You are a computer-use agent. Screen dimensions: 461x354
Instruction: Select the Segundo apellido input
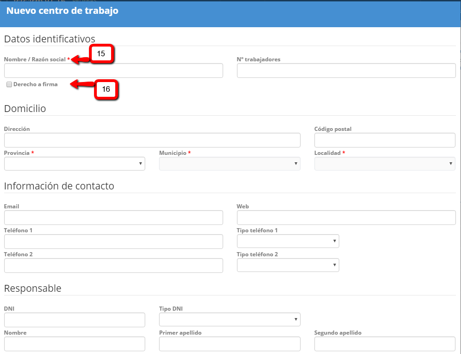[384, 344]
